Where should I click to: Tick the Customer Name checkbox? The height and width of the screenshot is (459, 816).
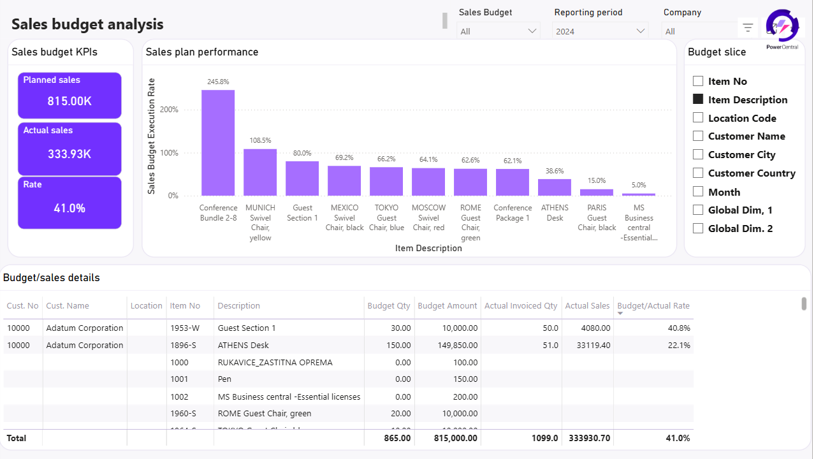698,136
